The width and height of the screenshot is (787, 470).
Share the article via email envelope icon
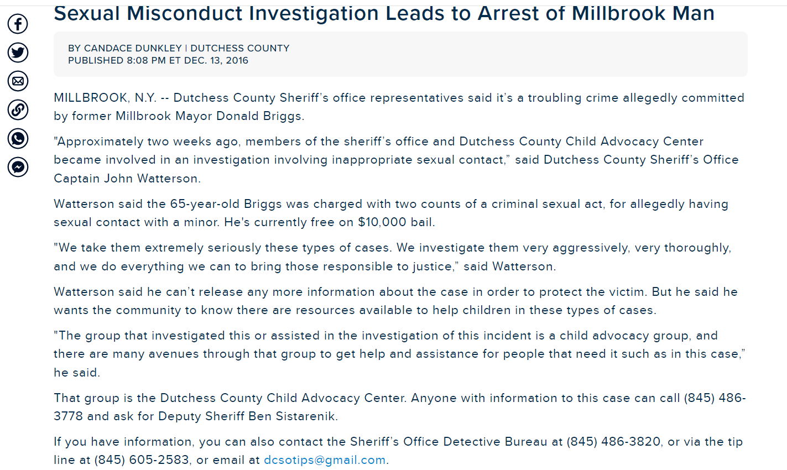[x=18, y=81]
